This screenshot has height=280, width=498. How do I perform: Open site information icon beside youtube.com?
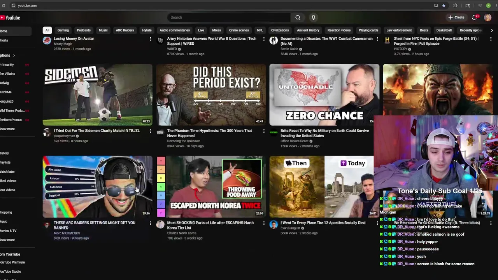click(13, 5)
